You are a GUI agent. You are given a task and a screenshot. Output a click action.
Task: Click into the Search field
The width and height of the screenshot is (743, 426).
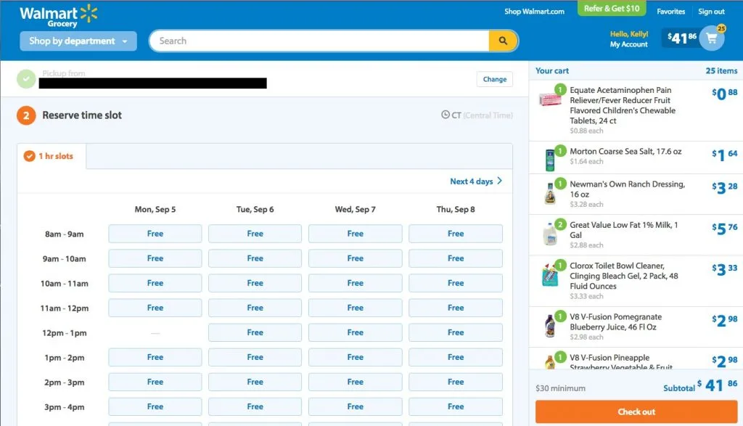(319, 41)
